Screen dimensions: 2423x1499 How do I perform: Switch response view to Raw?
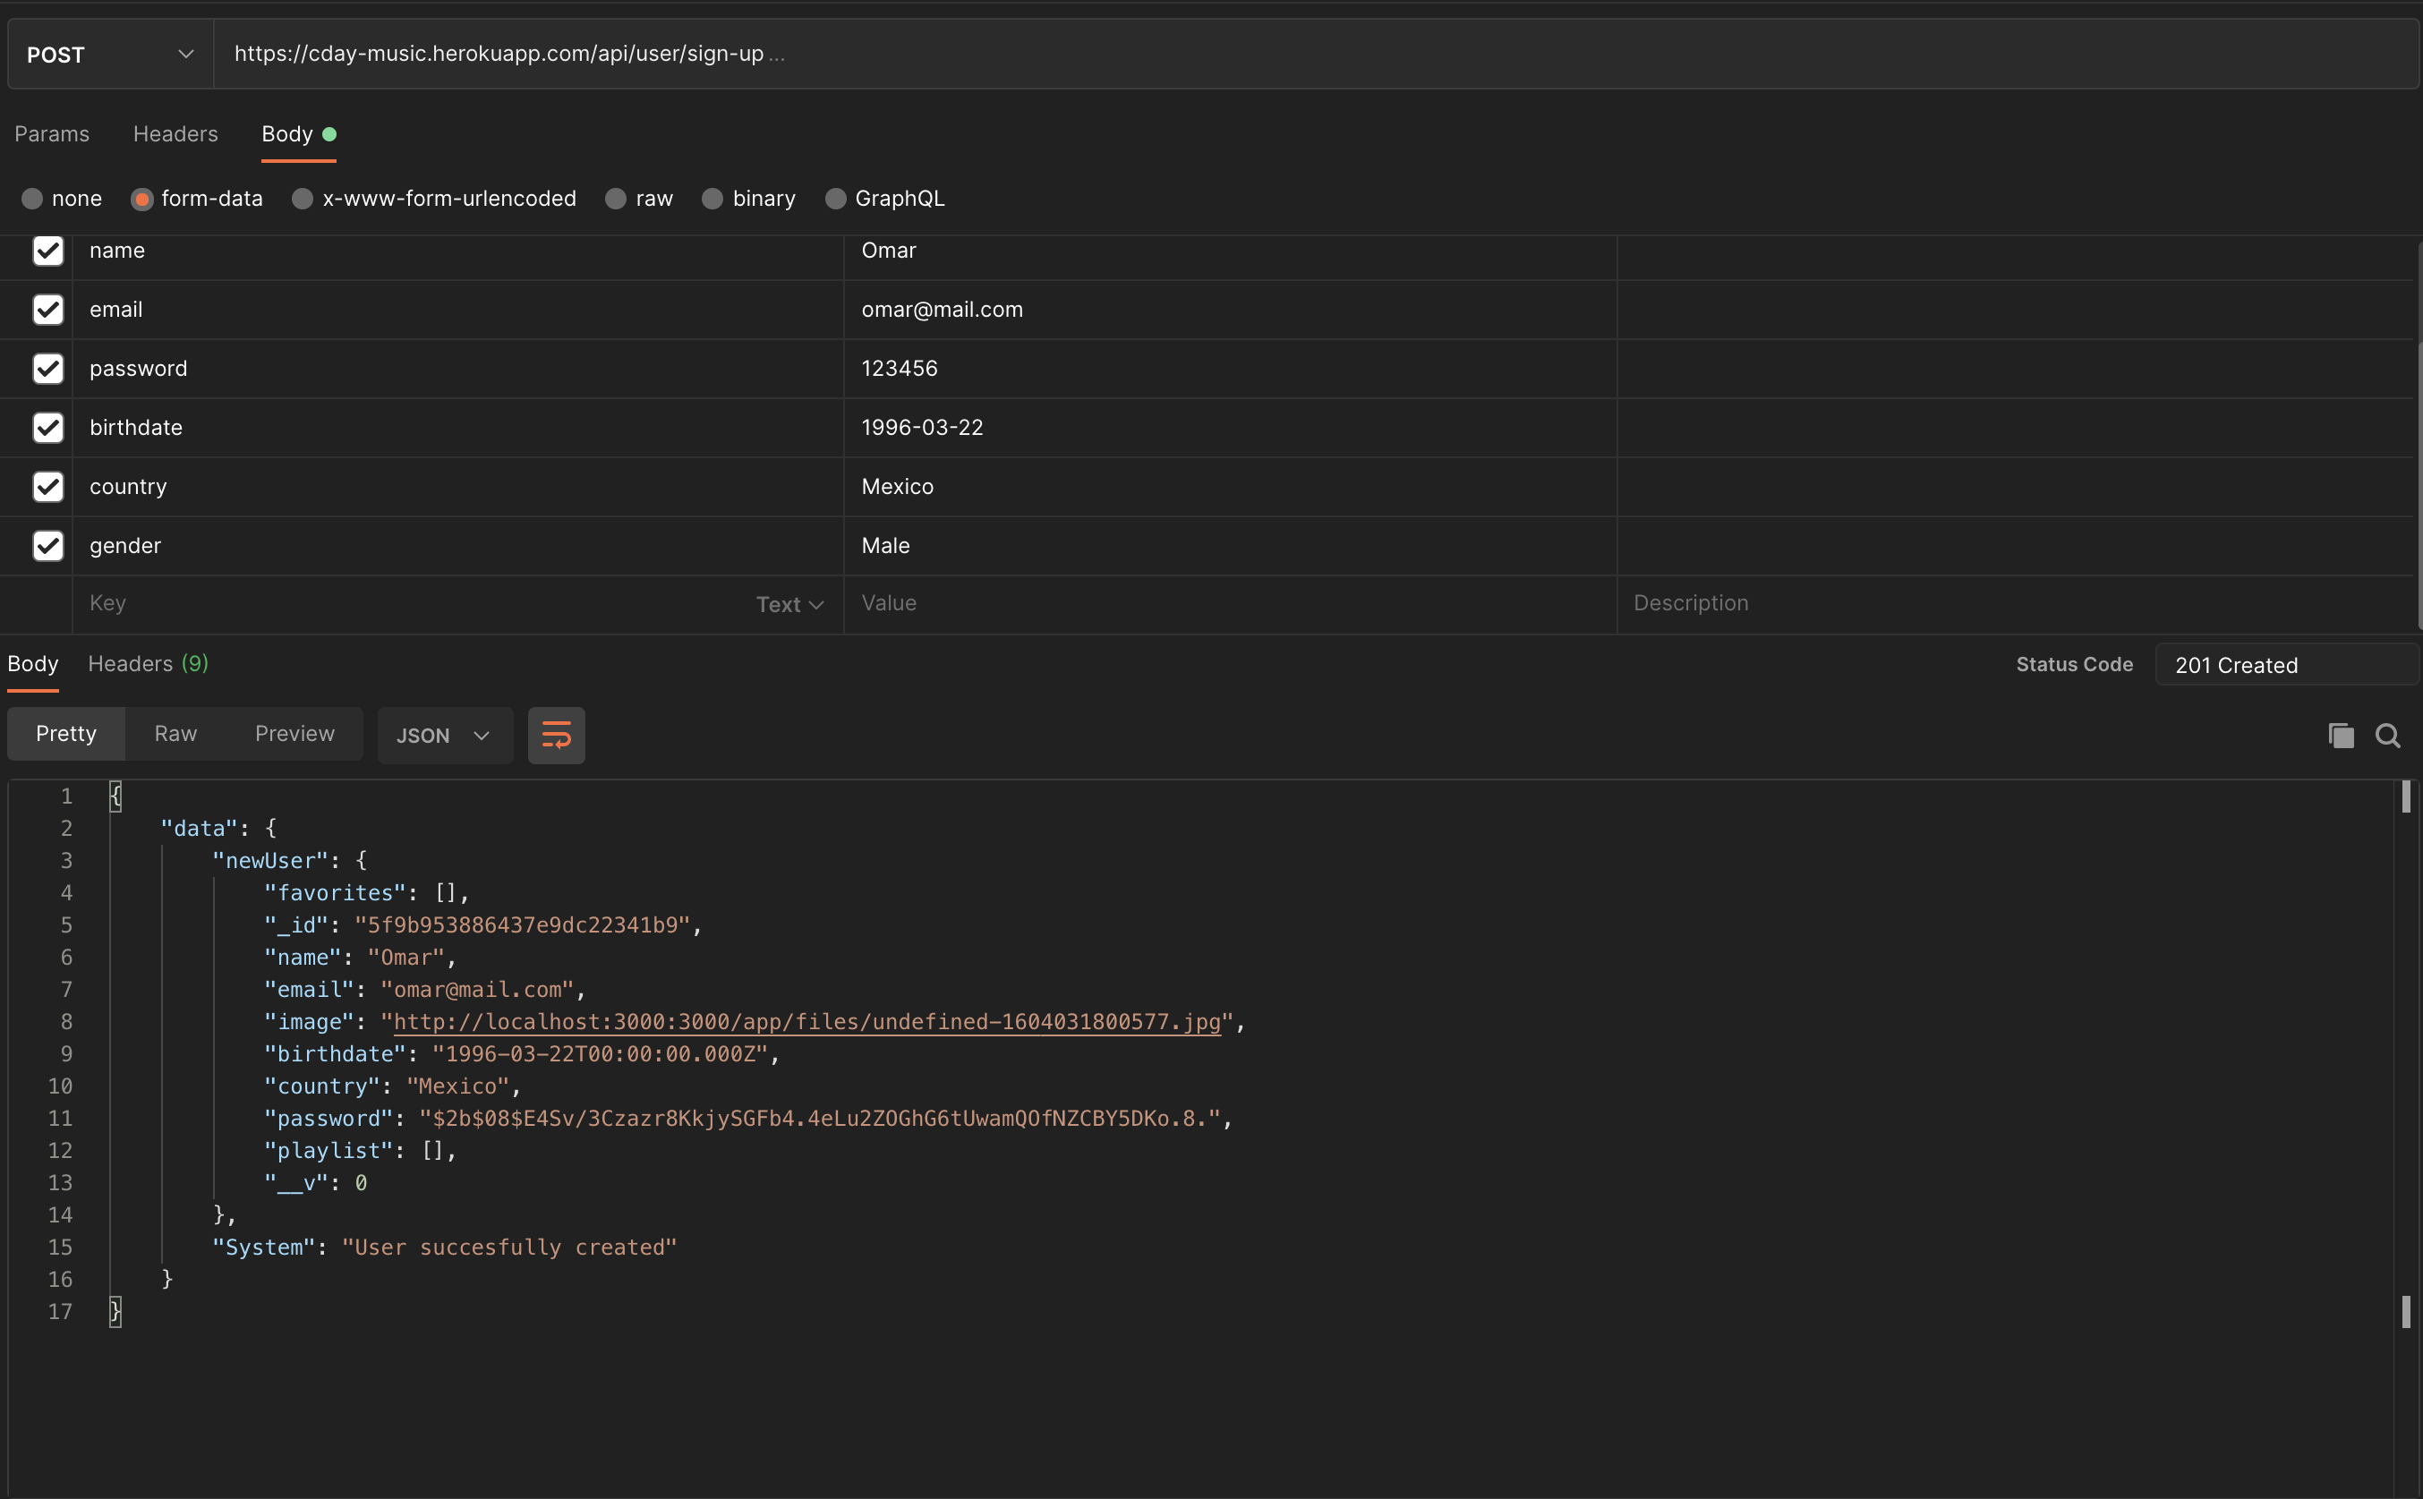(175, 734)
